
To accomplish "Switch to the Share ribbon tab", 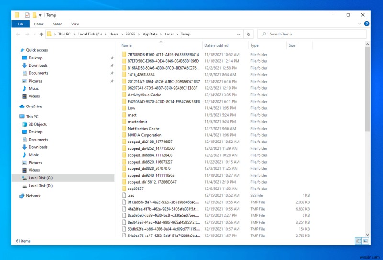I will [x=57, y=24].
